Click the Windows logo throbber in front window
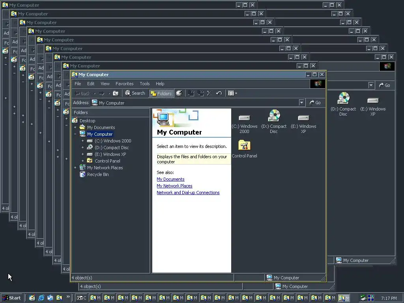 pos(318,84)
